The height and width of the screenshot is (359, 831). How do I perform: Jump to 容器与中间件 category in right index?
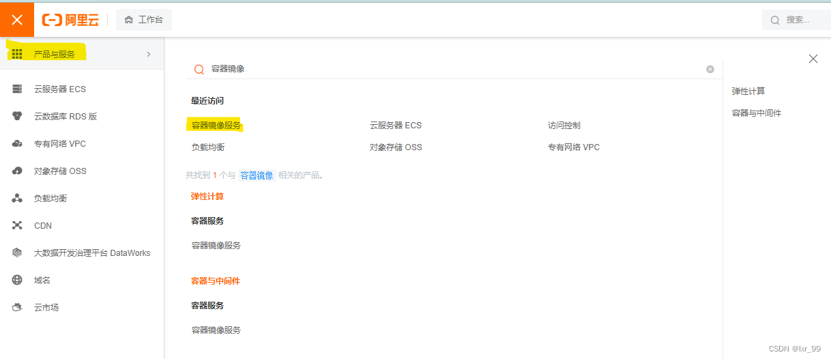click(757, 113)
